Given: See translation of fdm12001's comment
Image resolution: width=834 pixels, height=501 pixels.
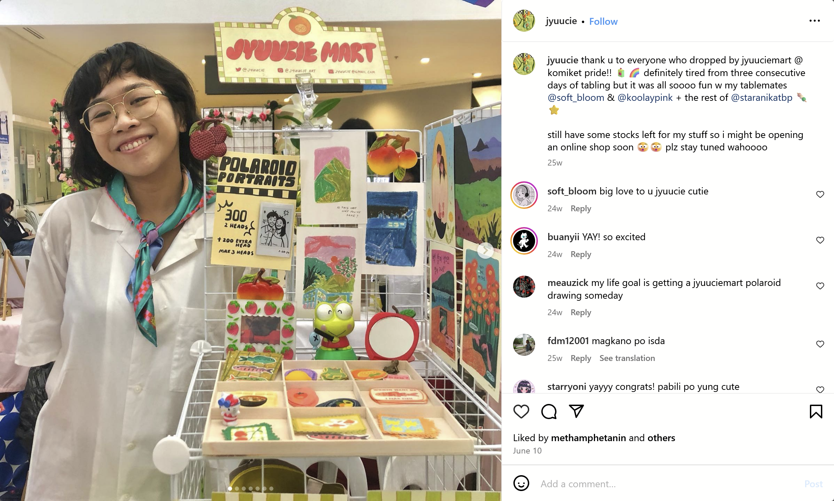Looking at the screenshot, I should pyautogui.click(x=627, y=358).
